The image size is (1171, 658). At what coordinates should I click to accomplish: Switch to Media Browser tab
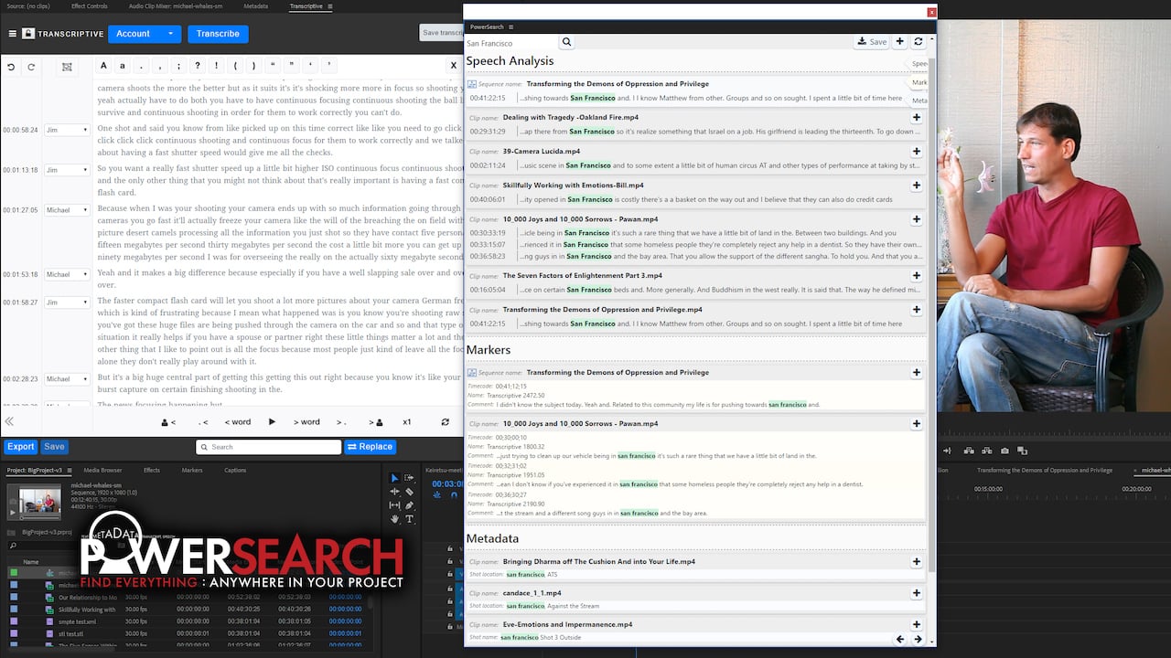pyautogui.click(x=102, y=470)
